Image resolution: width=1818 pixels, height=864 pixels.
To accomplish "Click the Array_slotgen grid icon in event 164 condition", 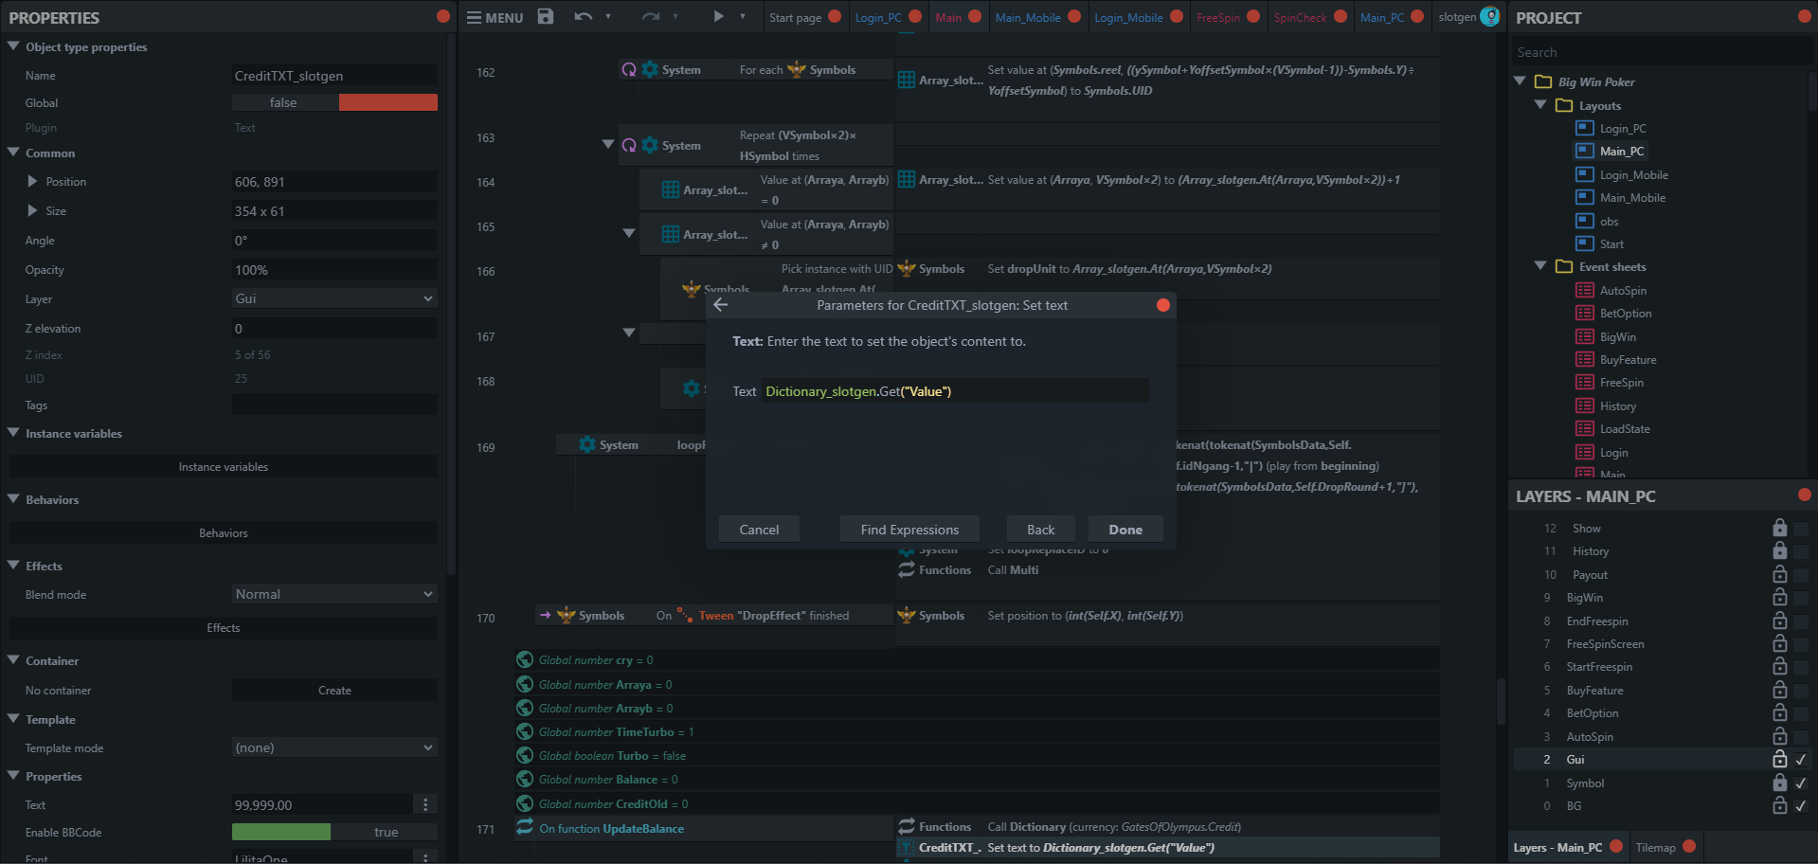I will coord(671,189).
